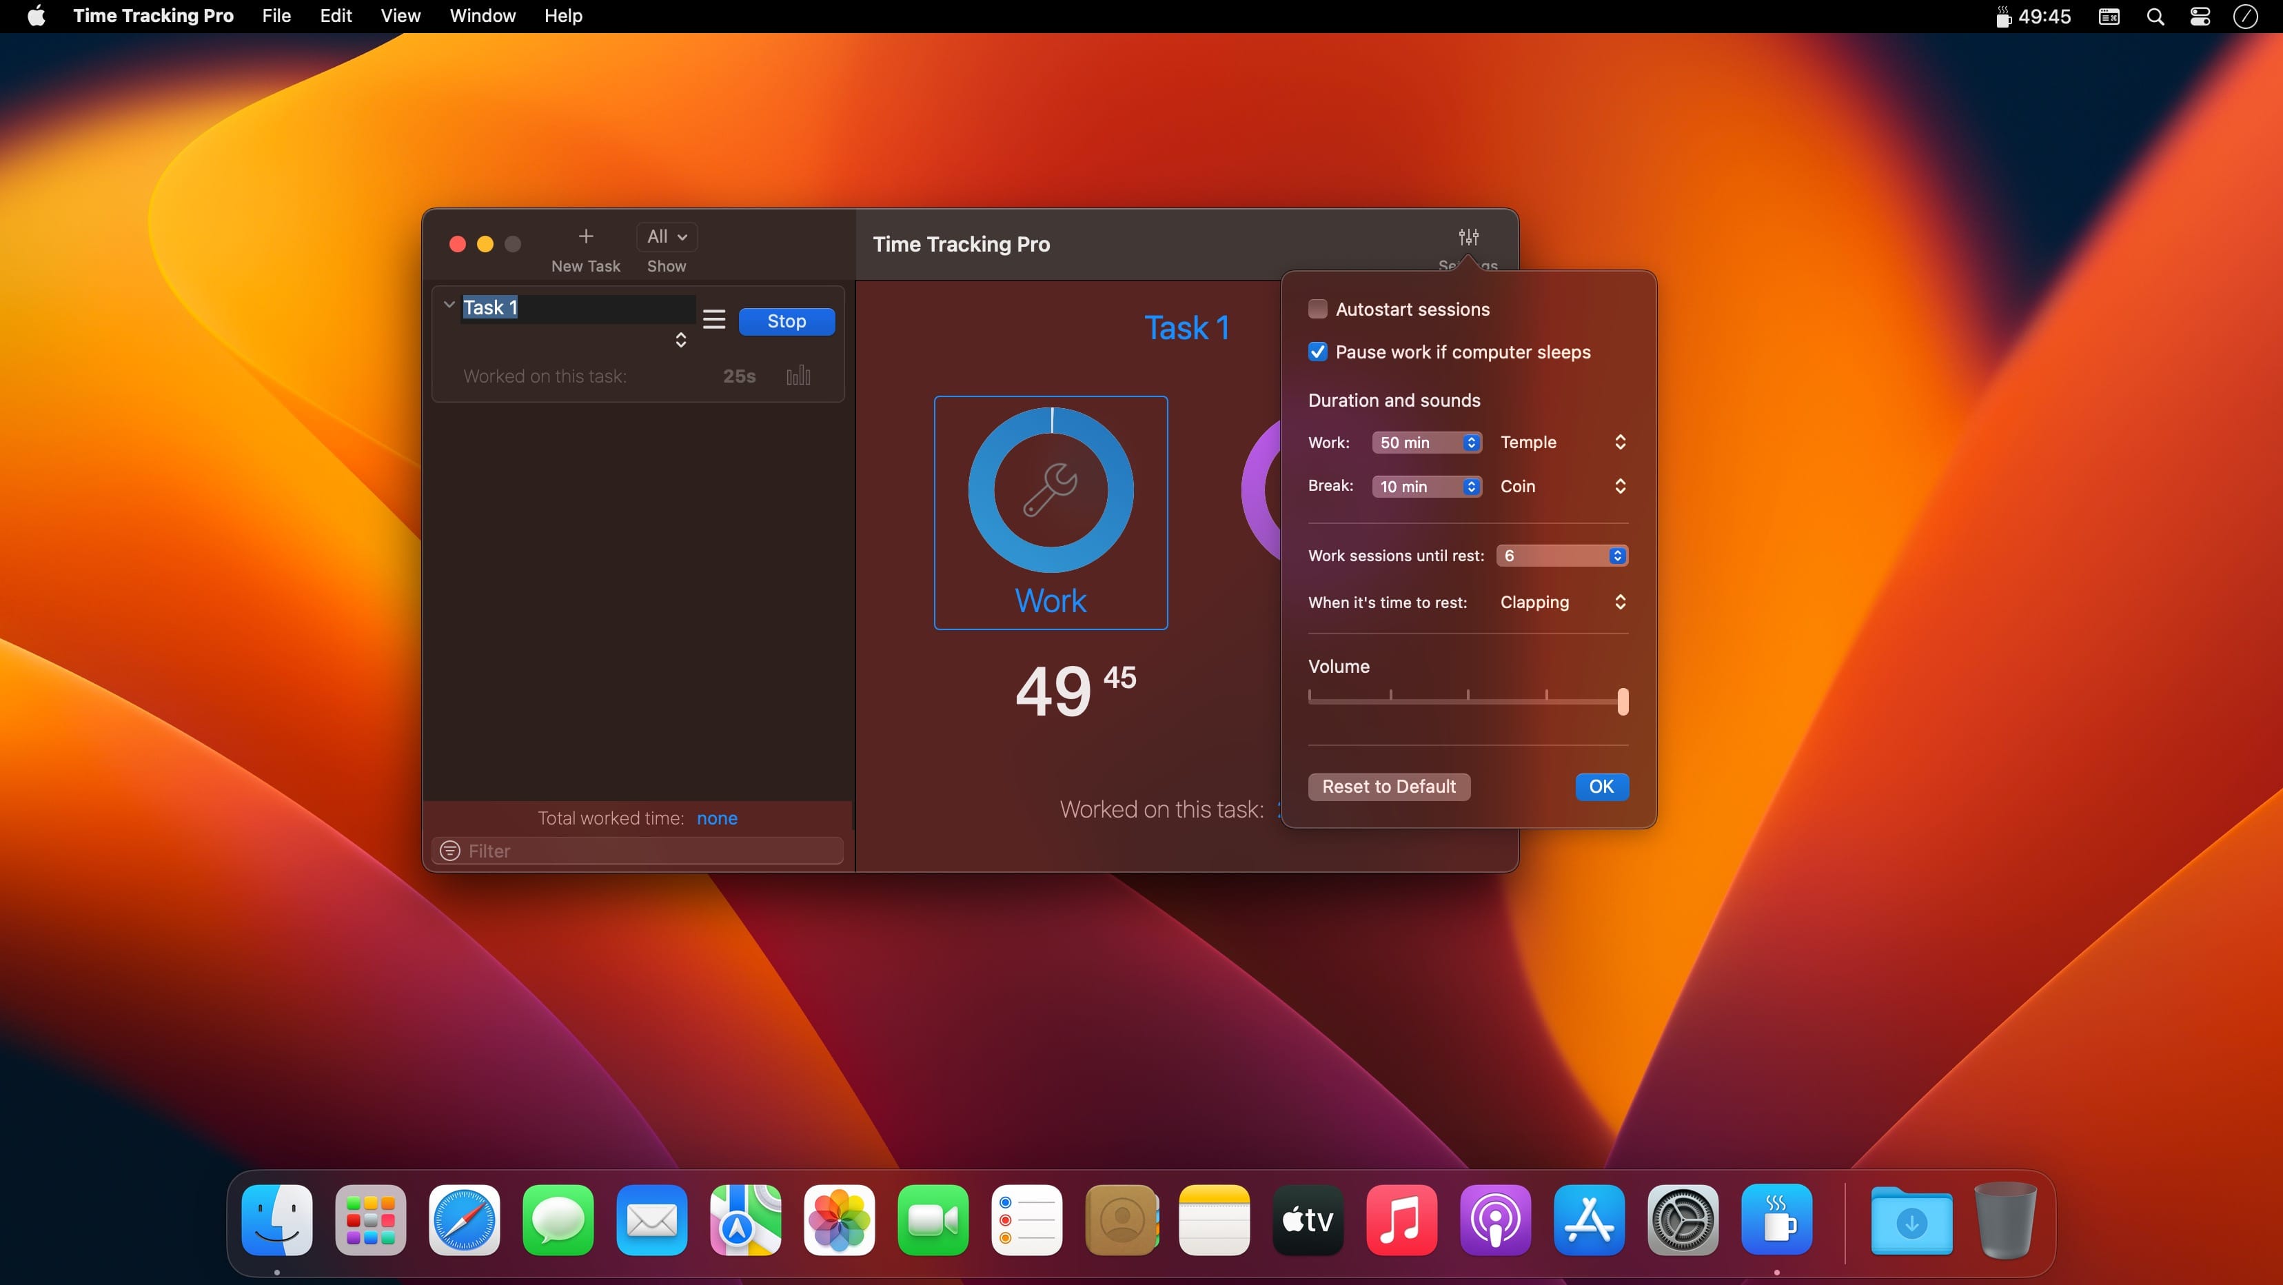2283x1285 pixels.
Task: Click the Work session wrench circle
Action: 1051,489
